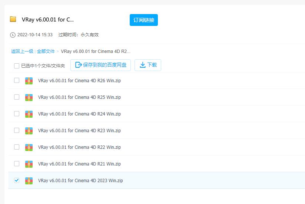Click 保存到我的百度网盘 button

[100, 65]
